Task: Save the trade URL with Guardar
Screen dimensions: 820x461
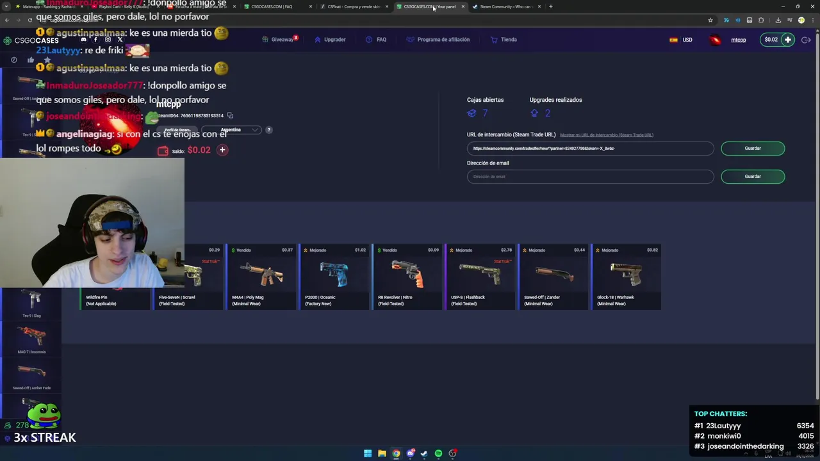Action: coord(753,149)
